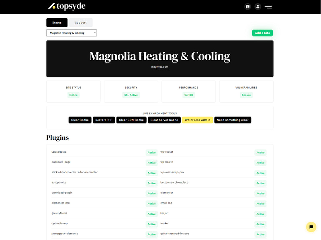Click the Need something else? button

[x=233, y=120]
